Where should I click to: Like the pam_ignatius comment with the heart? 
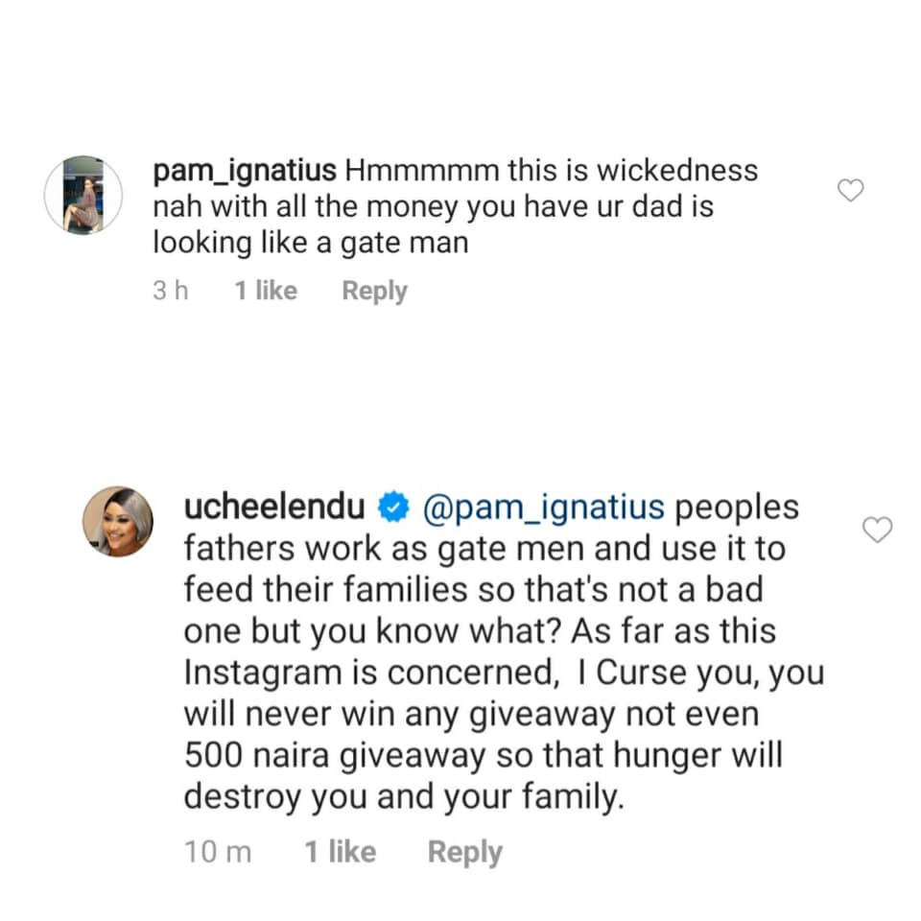(851, 191)
